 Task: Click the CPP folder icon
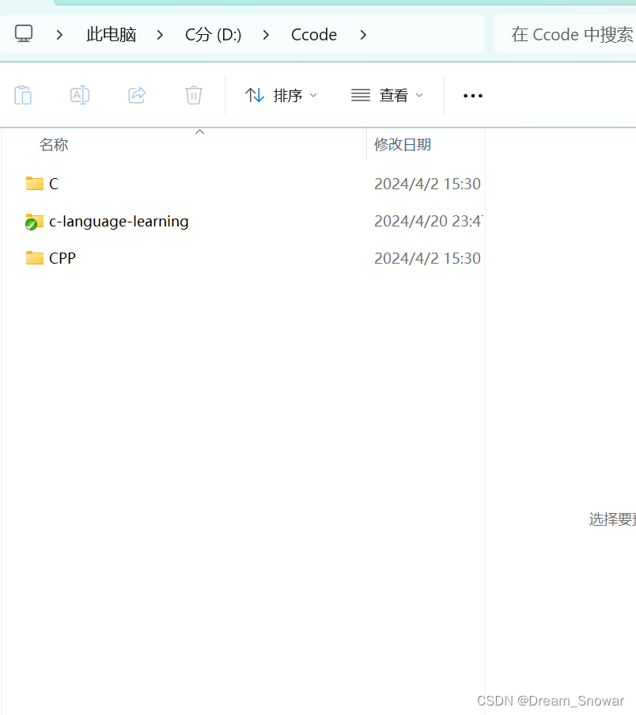click(x=35, y=258)
